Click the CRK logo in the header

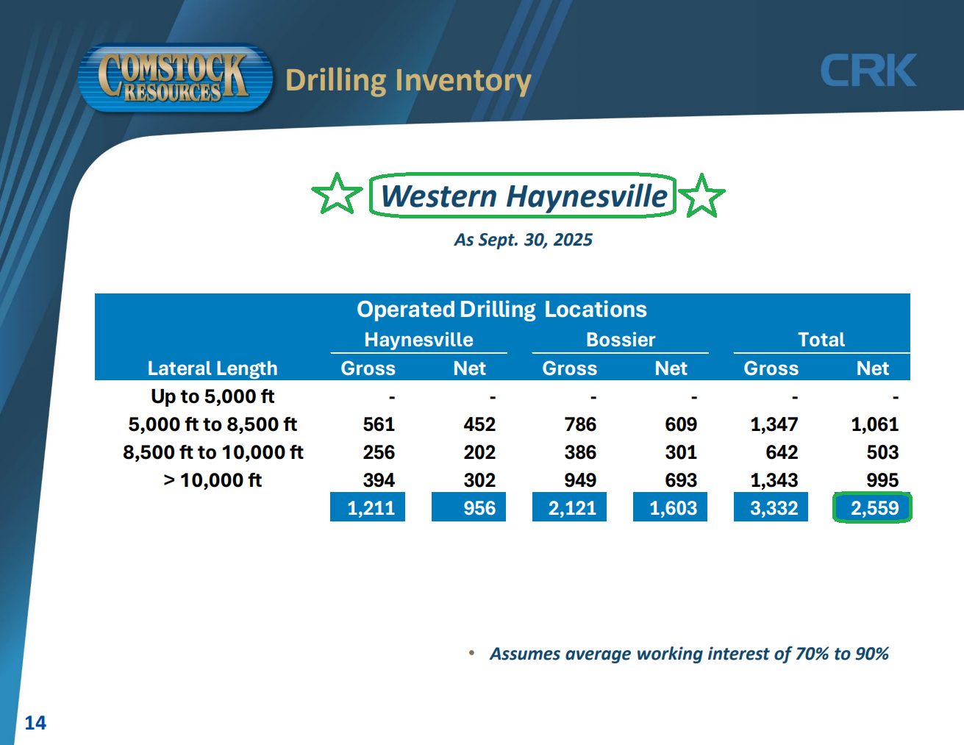pos(868,71)
